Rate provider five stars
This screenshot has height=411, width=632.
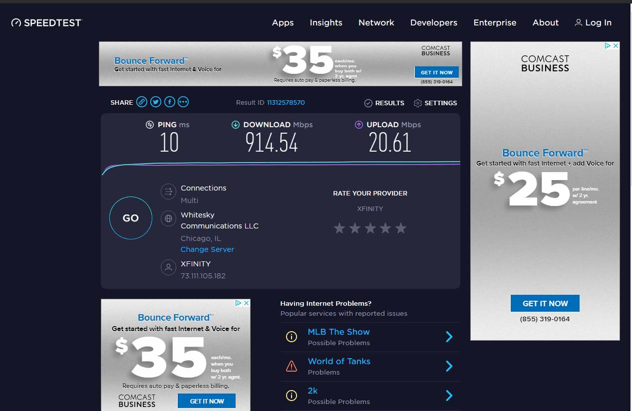(401, 228)
